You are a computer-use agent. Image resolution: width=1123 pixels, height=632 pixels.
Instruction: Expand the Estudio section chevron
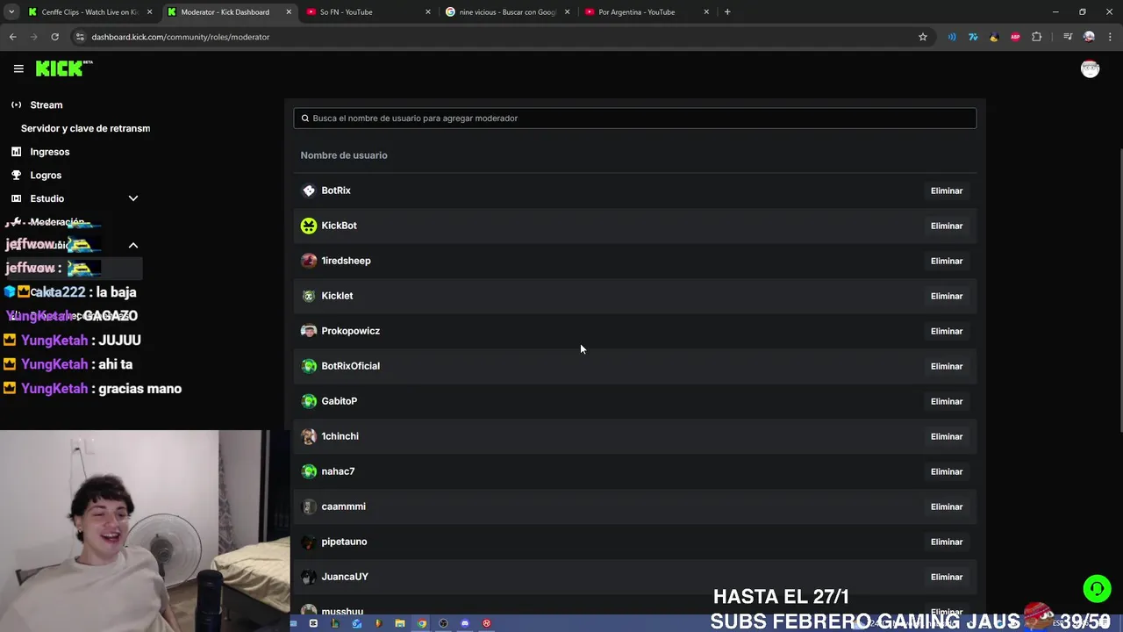coord(133,198)
